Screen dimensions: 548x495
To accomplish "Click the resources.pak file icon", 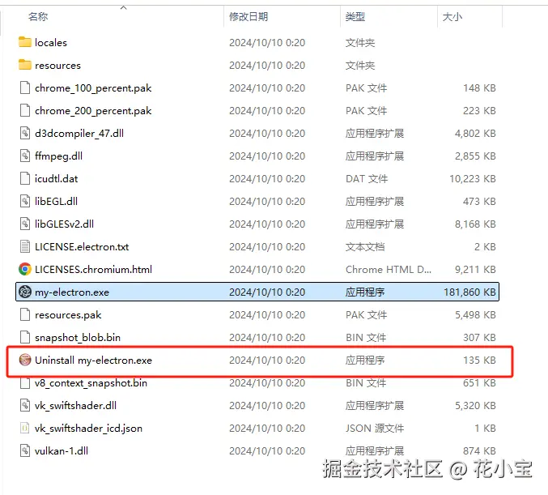I will (25, 314).
